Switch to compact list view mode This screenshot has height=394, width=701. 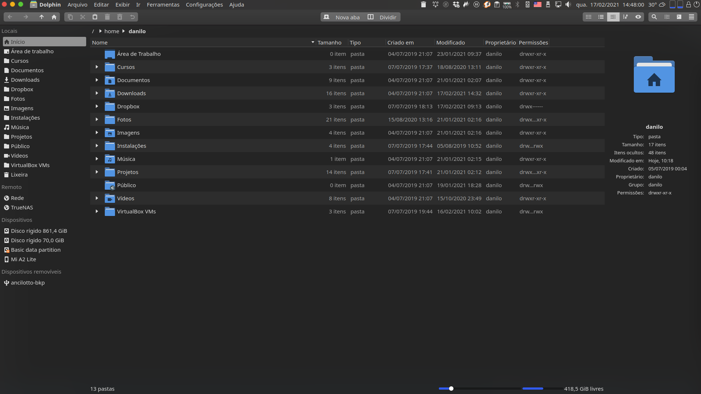(x=601, y=17)
